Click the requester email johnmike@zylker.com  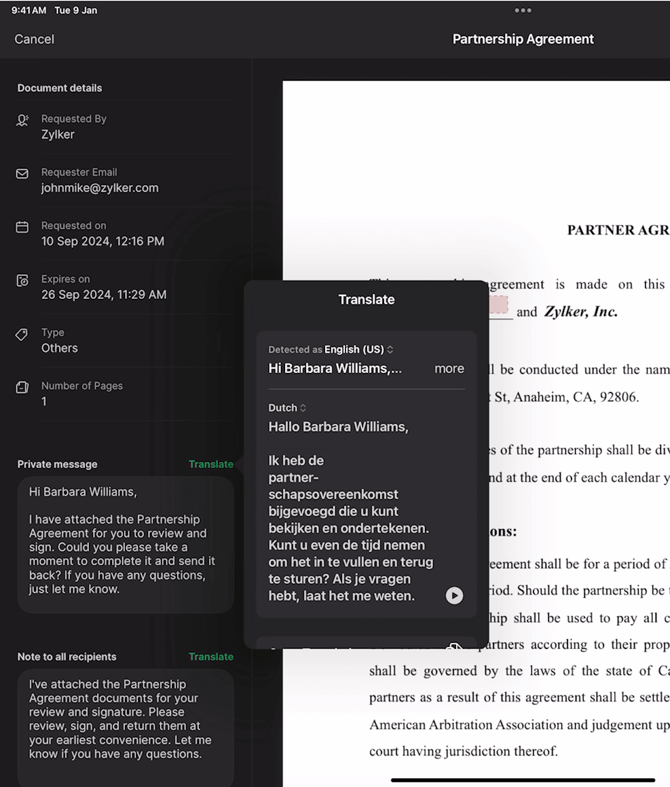click(x=99, y=188)
